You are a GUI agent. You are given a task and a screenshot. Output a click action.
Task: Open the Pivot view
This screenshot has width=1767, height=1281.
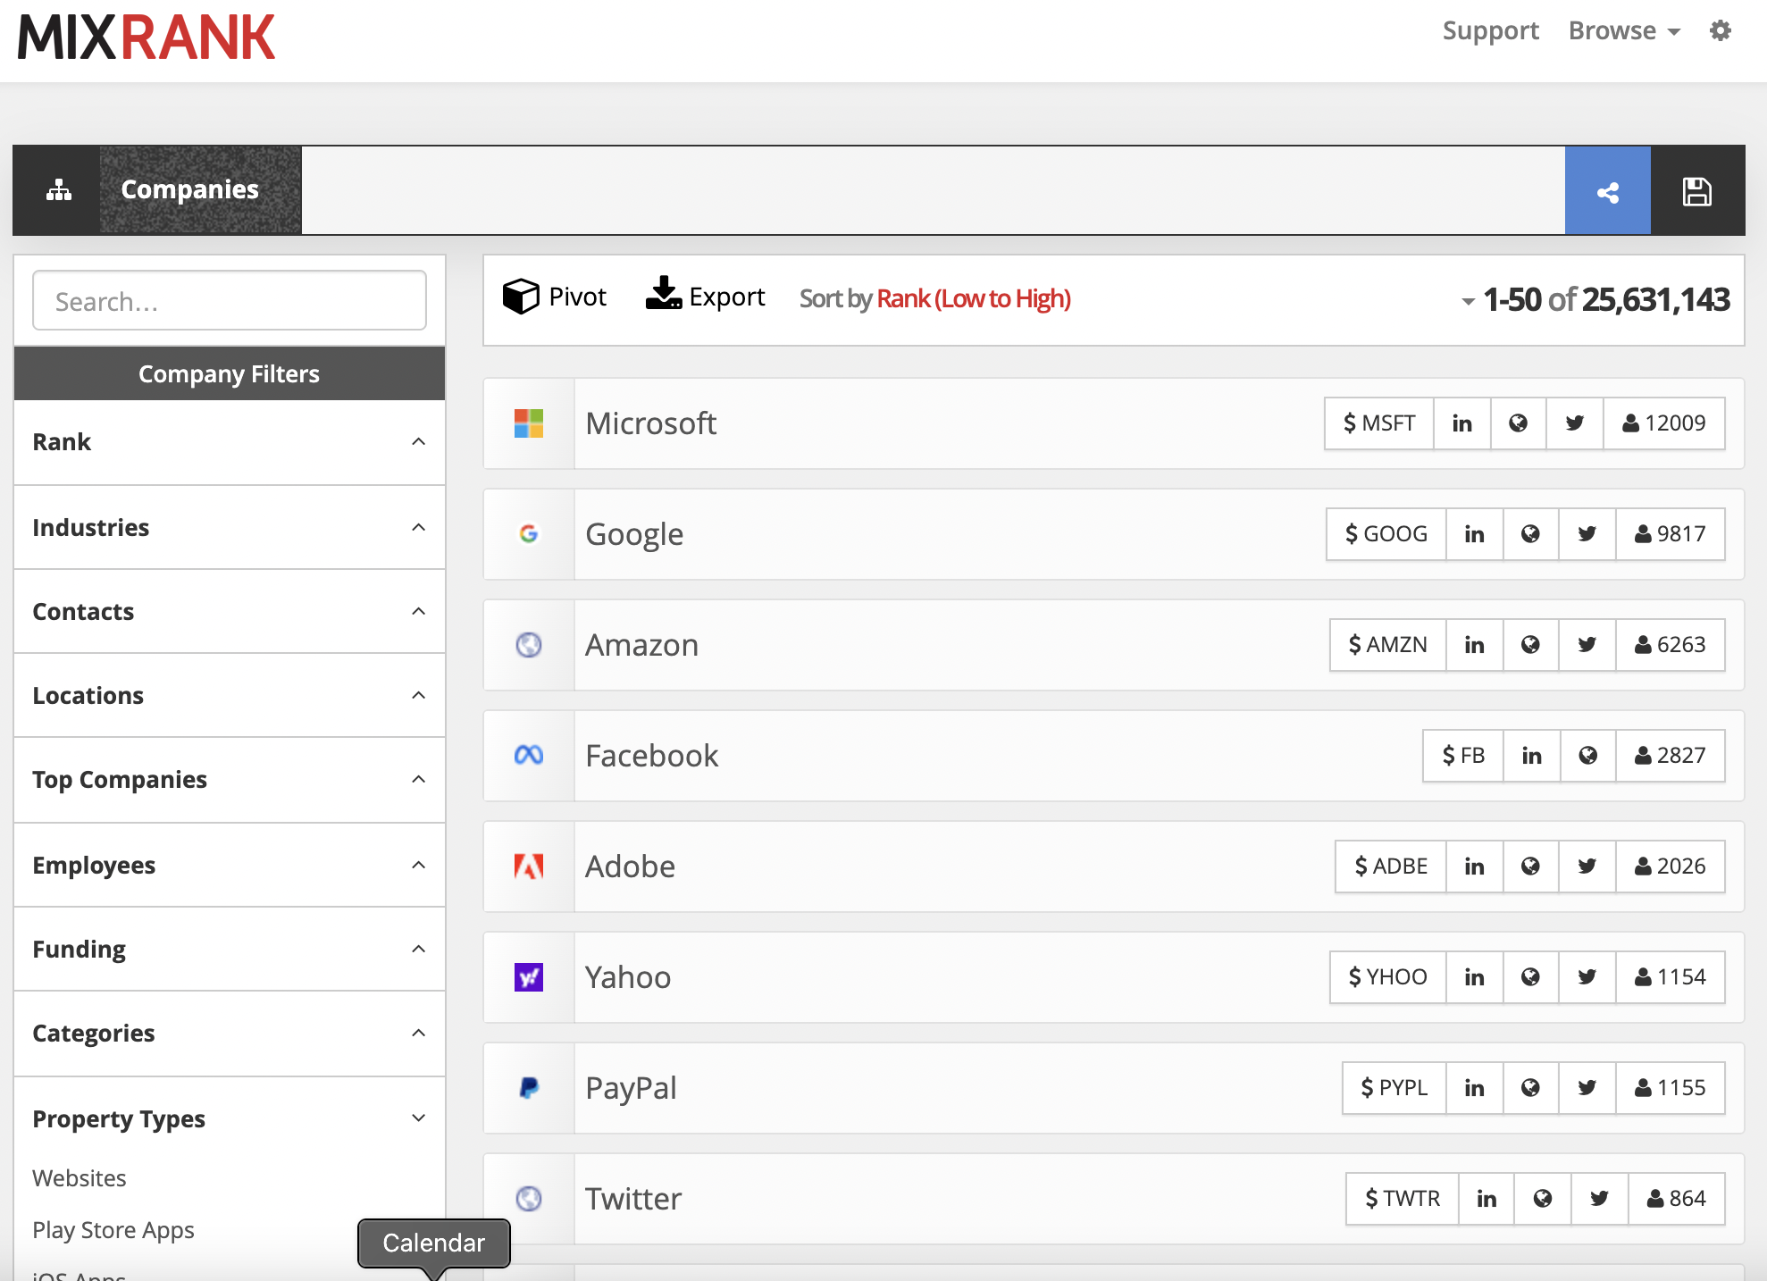(x=554, y=296)
